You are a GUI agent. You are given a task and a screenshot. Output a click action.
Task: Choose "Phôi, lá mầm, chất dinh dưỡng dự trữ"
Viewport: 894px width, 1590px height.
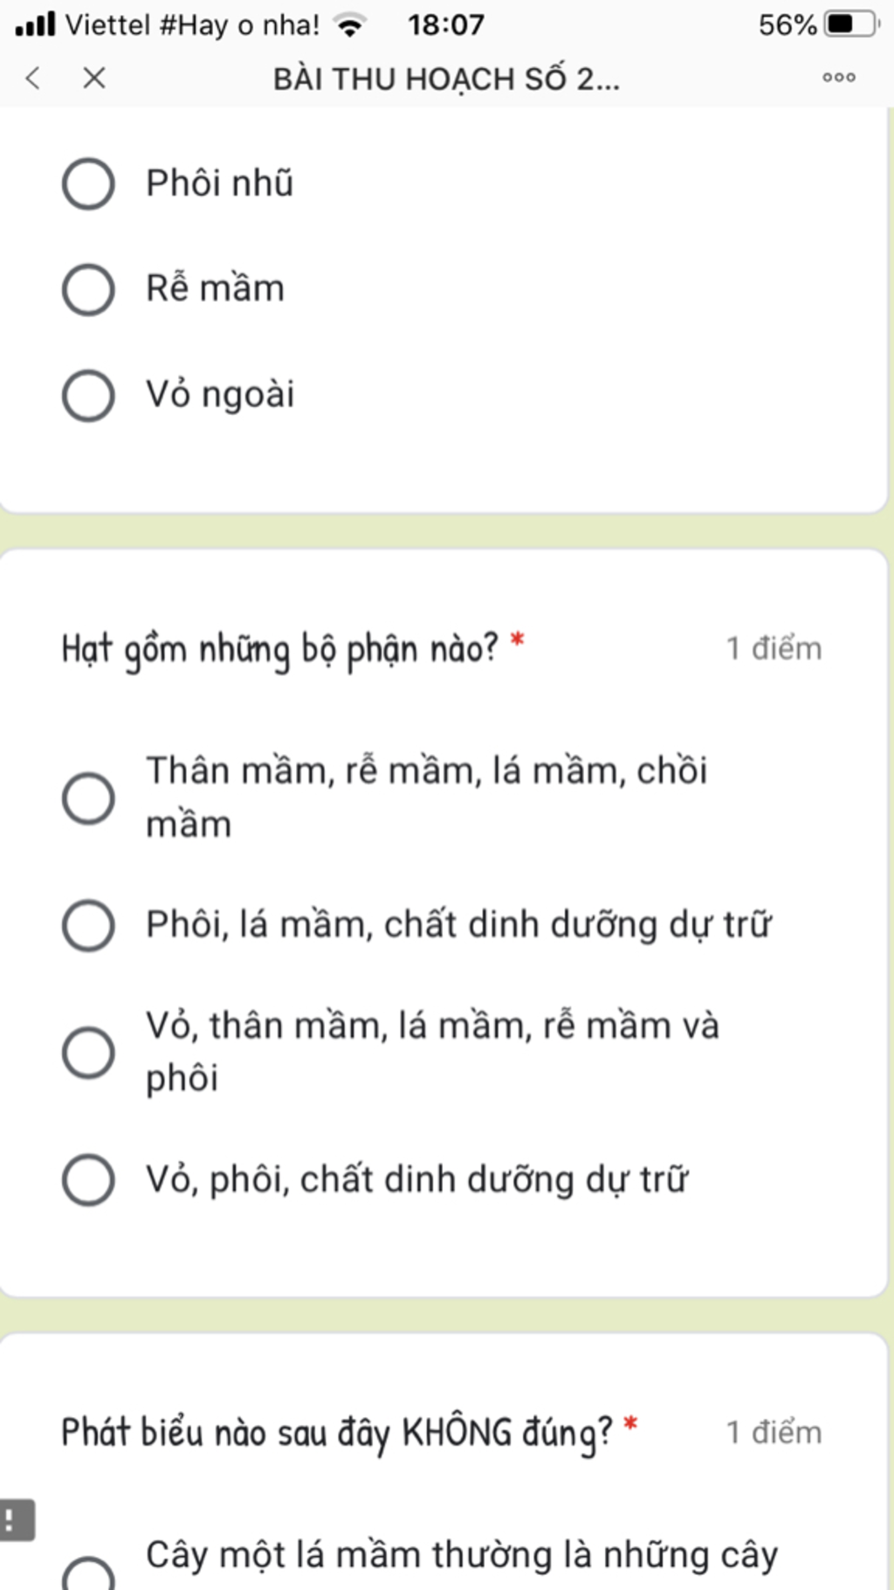point(88,925)
